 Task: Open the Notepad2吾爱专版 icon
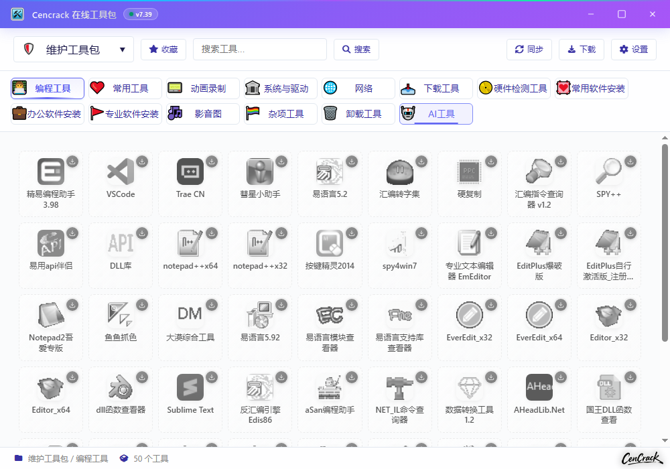[51, 315]
